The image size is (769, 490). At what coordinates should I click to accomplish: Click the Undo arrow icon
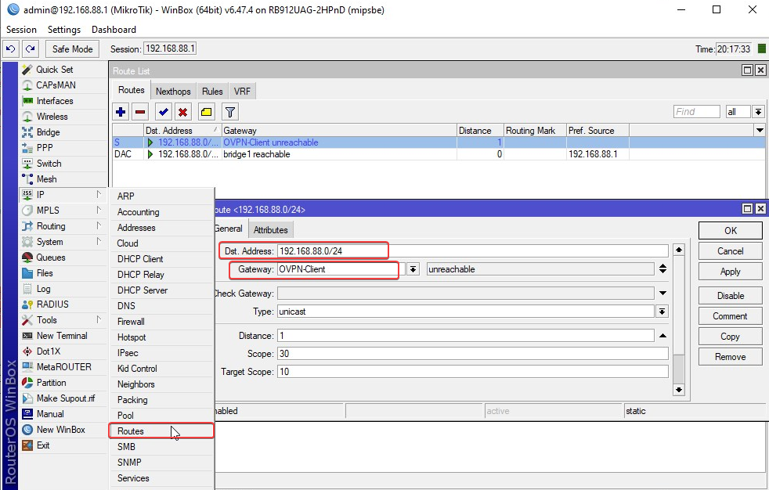11,49
